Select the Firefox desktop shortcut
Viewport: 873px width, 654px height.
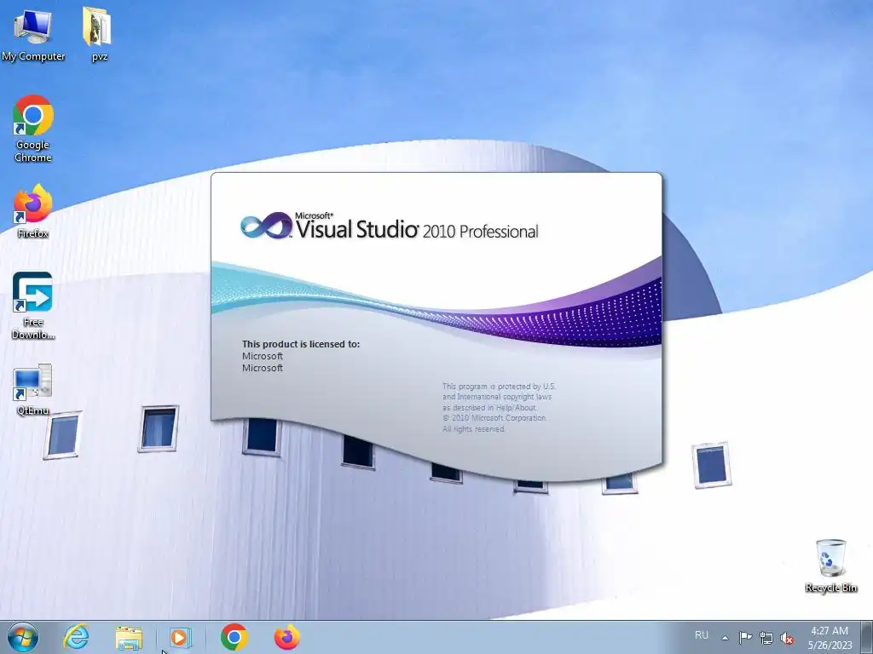coord(33,212)
